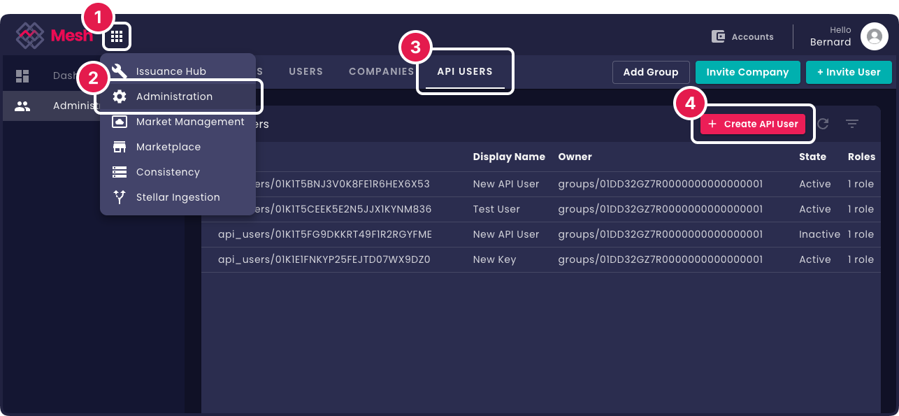899x416 pixels.
Task: Open the COMPANIES tab
Action: point(381,71)
